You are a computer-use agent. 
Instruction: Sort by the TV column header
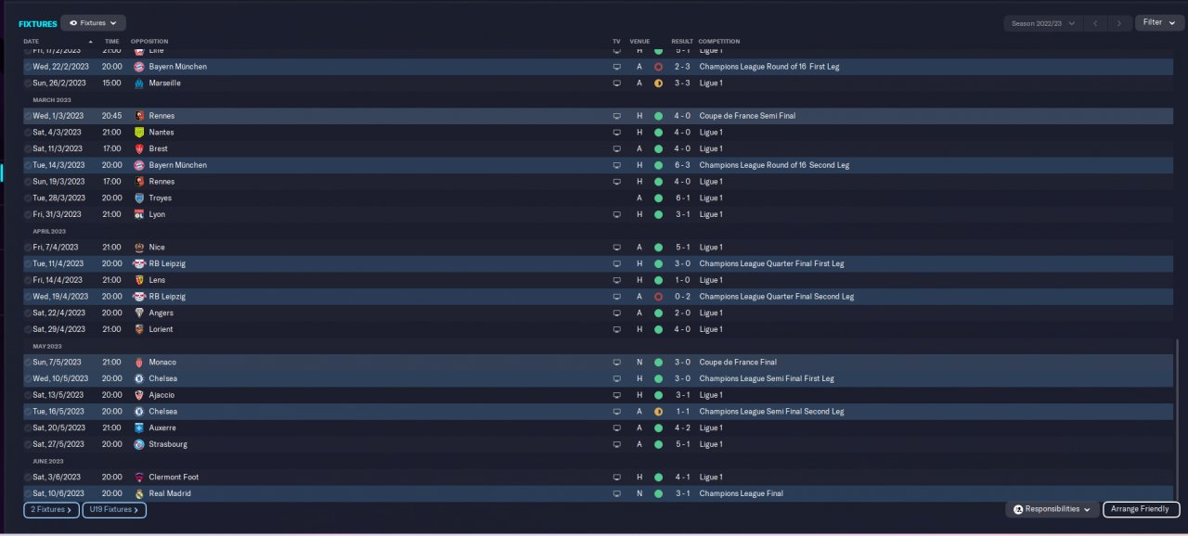coord(616,42)
